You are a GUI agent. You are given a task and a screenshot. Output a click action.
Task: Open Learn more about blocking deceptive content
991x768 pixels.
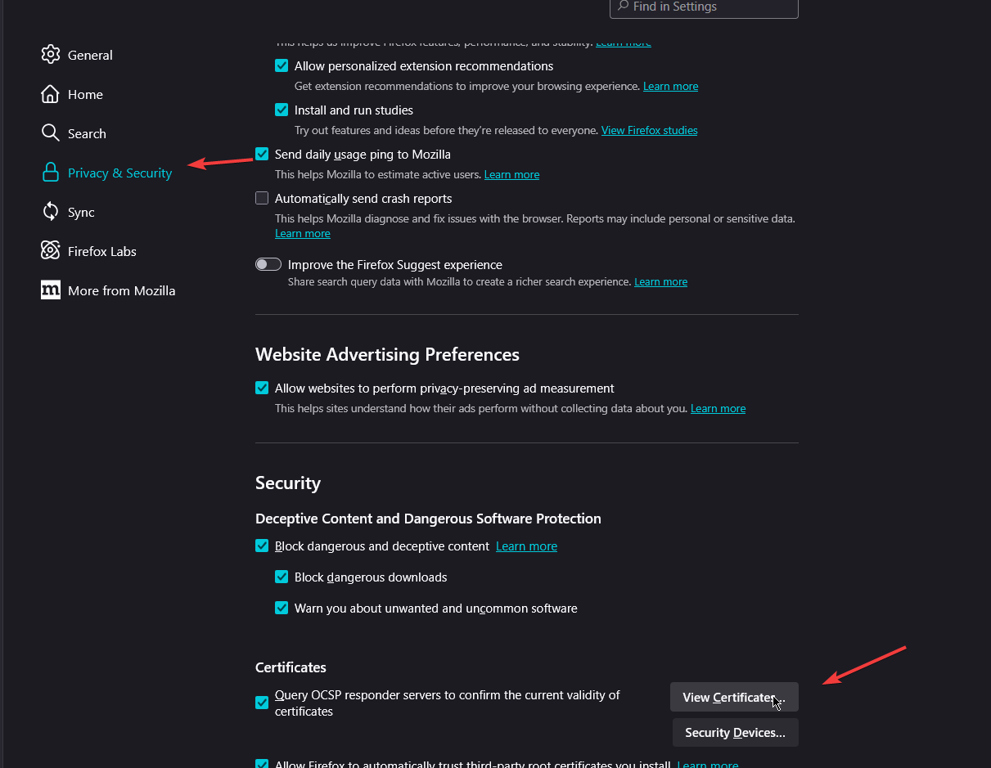(x=526, y=546)
